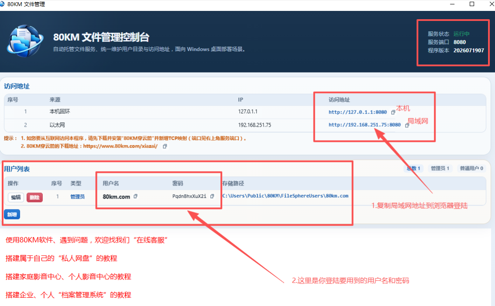Select the 普通用户 0 filter badge
Screen dimensions: 495x306
click(471, 168)
